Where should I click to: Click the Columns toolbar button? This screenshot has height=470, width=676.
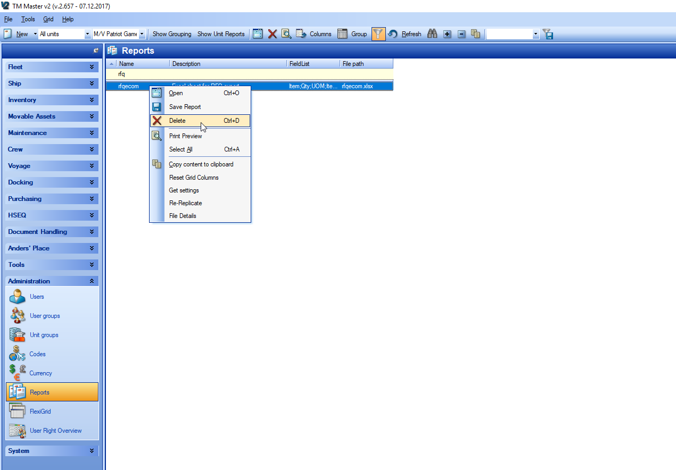click(314, 34)
